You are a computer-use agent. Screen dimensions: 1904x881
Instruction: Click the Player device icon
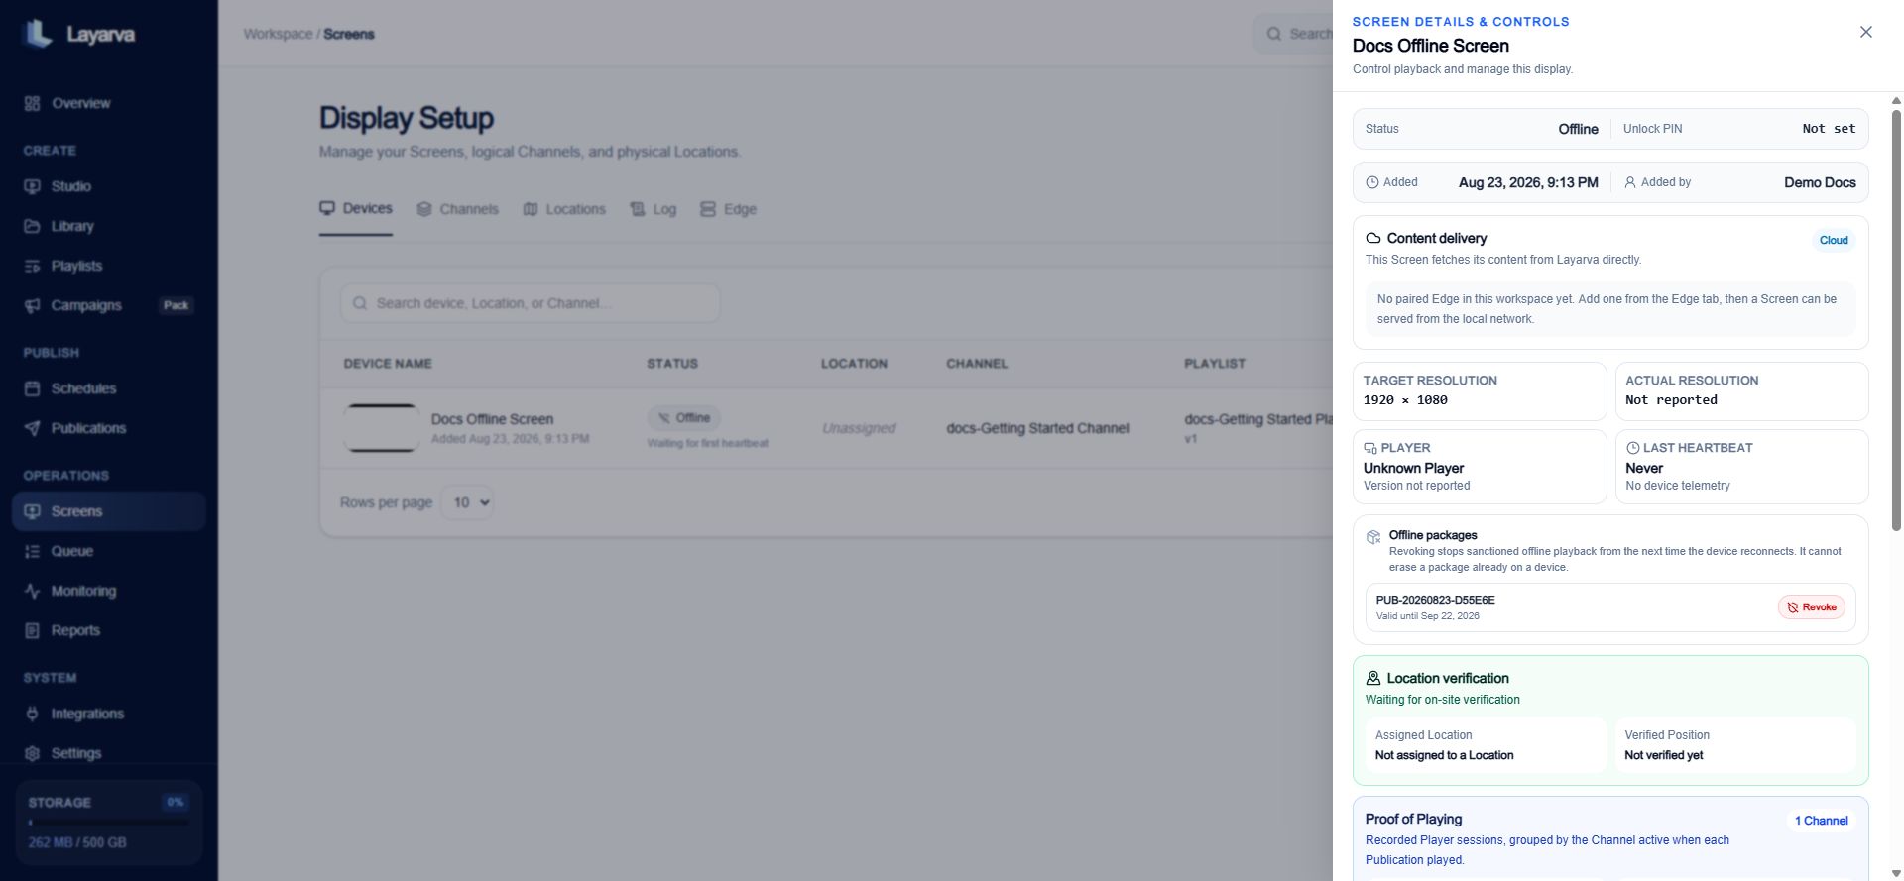click(x=1370, y=448)
